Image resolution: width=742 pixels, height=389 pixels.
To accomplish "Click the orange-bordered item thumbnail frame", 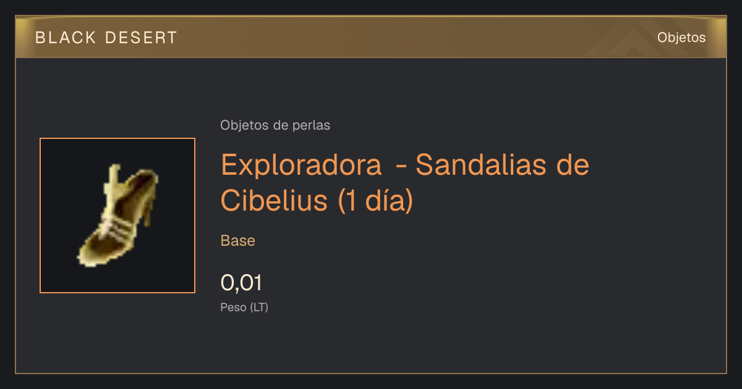I will coord(117,215).
